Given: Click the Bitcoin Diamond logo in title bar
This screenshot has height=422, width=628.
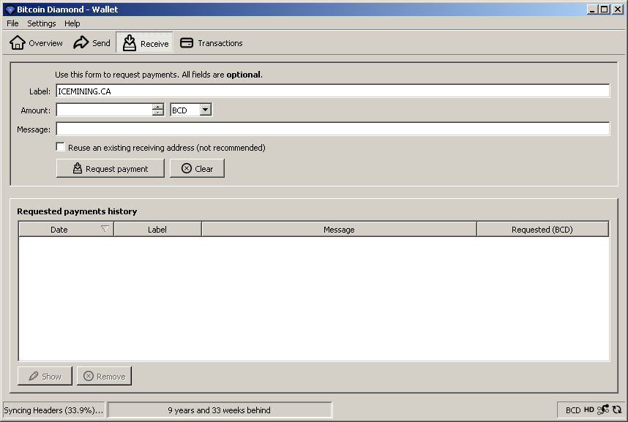Looking at the screenshot, I should tap(10, 10).
